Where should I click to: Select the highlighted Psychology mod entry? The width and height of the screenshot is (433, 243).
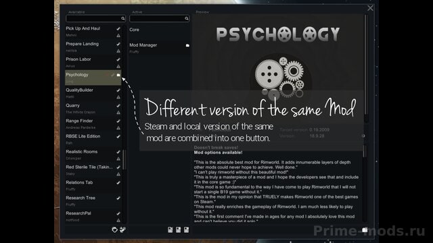93,78
